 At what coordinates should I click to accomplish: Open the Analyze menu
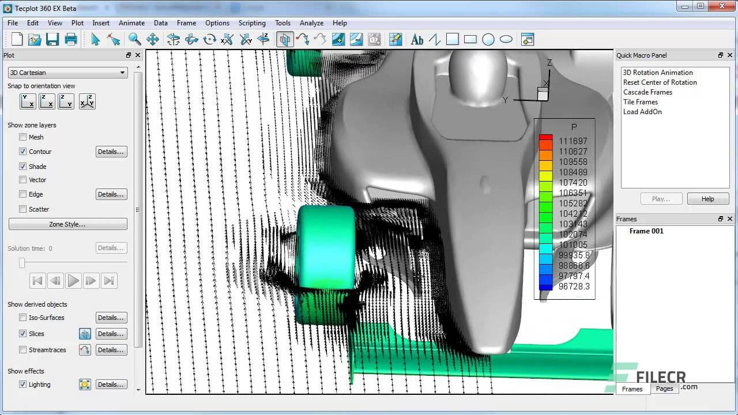(x=311, y=23)
